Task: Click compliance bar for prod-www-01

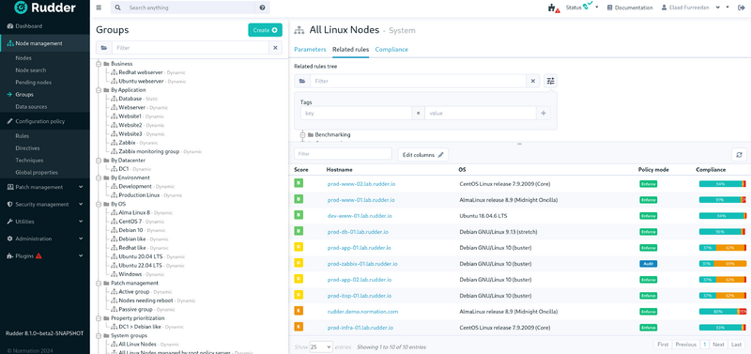Action: click(722, 199)
